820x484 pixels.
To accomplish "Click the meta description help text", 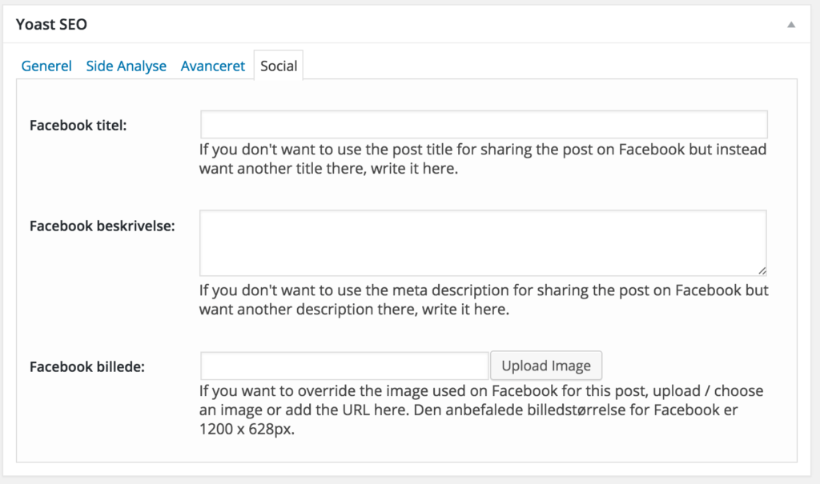I will pos(484,299).
